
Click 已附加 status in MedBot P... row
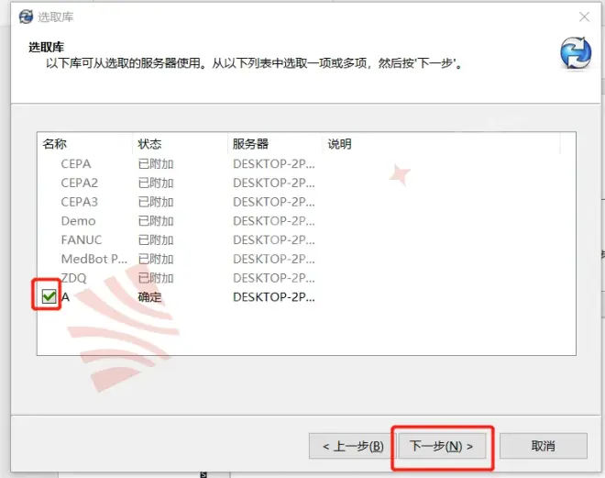pos(156,259)
